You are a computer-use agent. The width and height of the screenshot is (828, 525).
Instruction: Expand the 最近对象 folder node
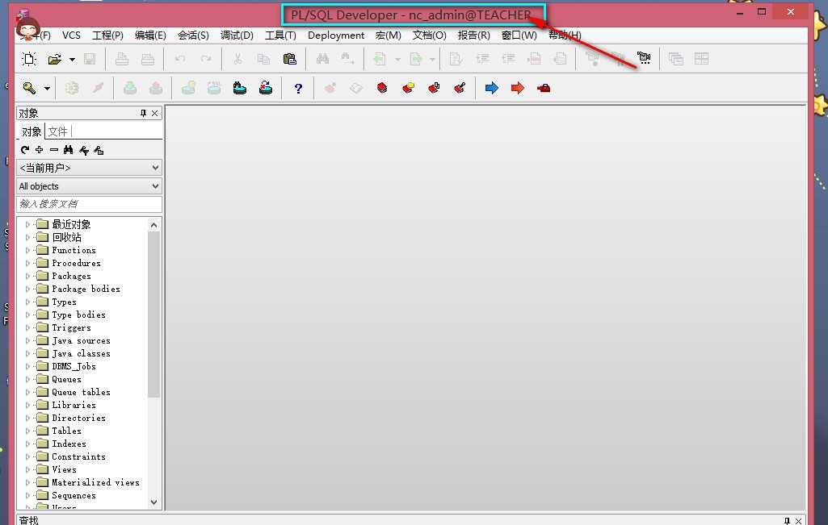(x=28, y=224)
